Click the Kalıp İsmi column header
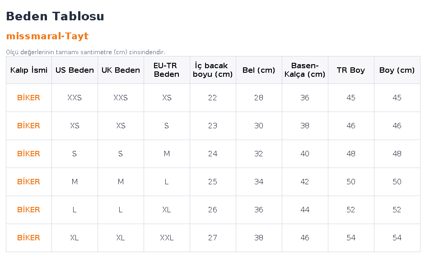425x262 pixels. tap(29, 70)
